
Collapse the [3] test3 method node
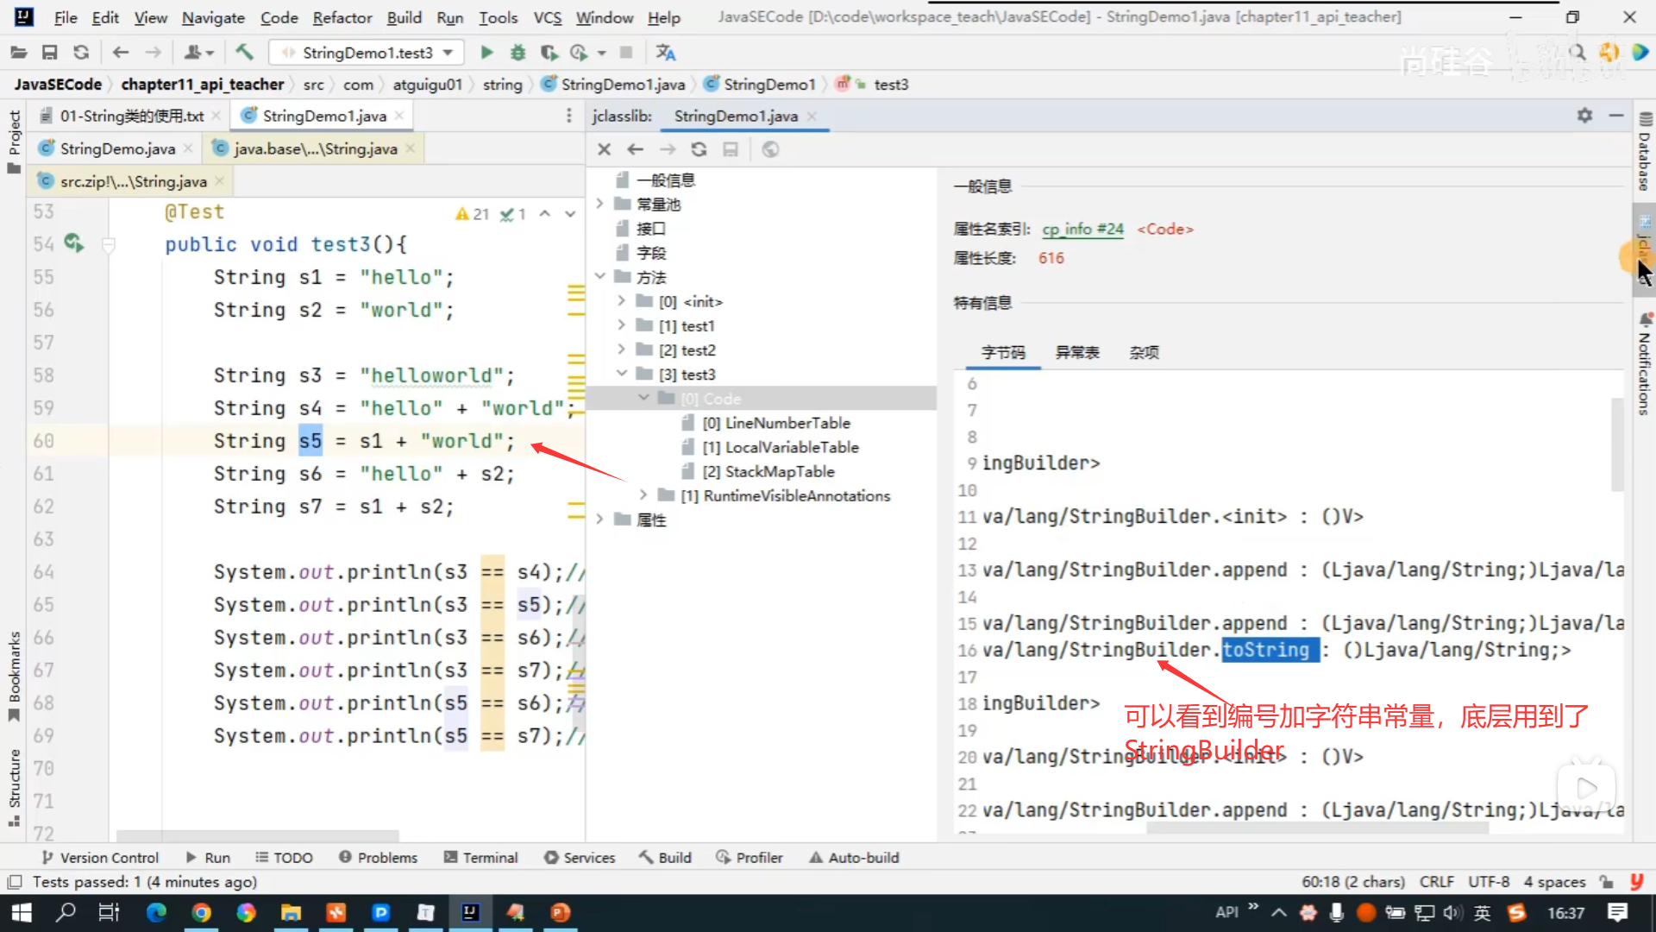622,375
